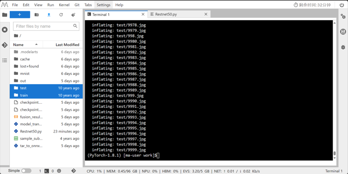The image size is (348, 174).
Task: Toggle Simple interface mode switch
Action: pyautogui.click(x=27, y=171)
